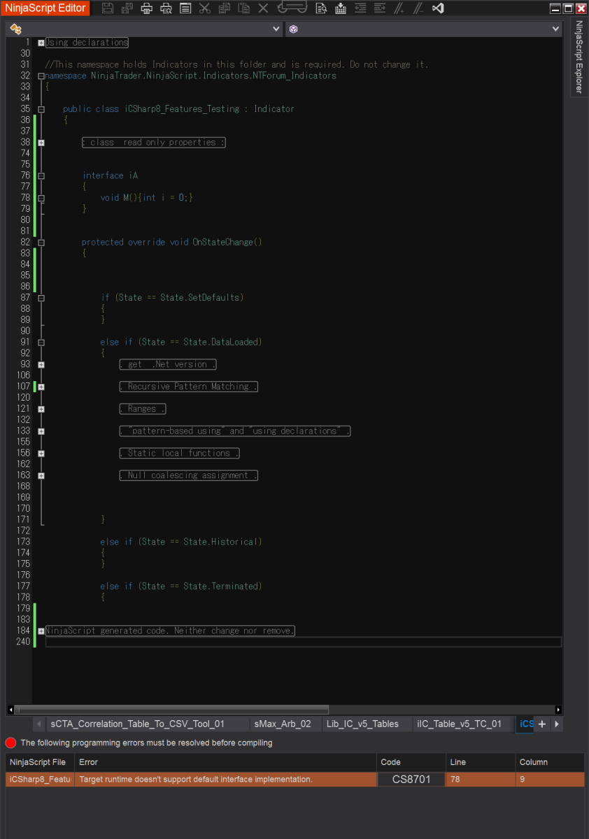Click the Copy icon in toolbar
Screen dimensions: 589x839
(224, 8)
